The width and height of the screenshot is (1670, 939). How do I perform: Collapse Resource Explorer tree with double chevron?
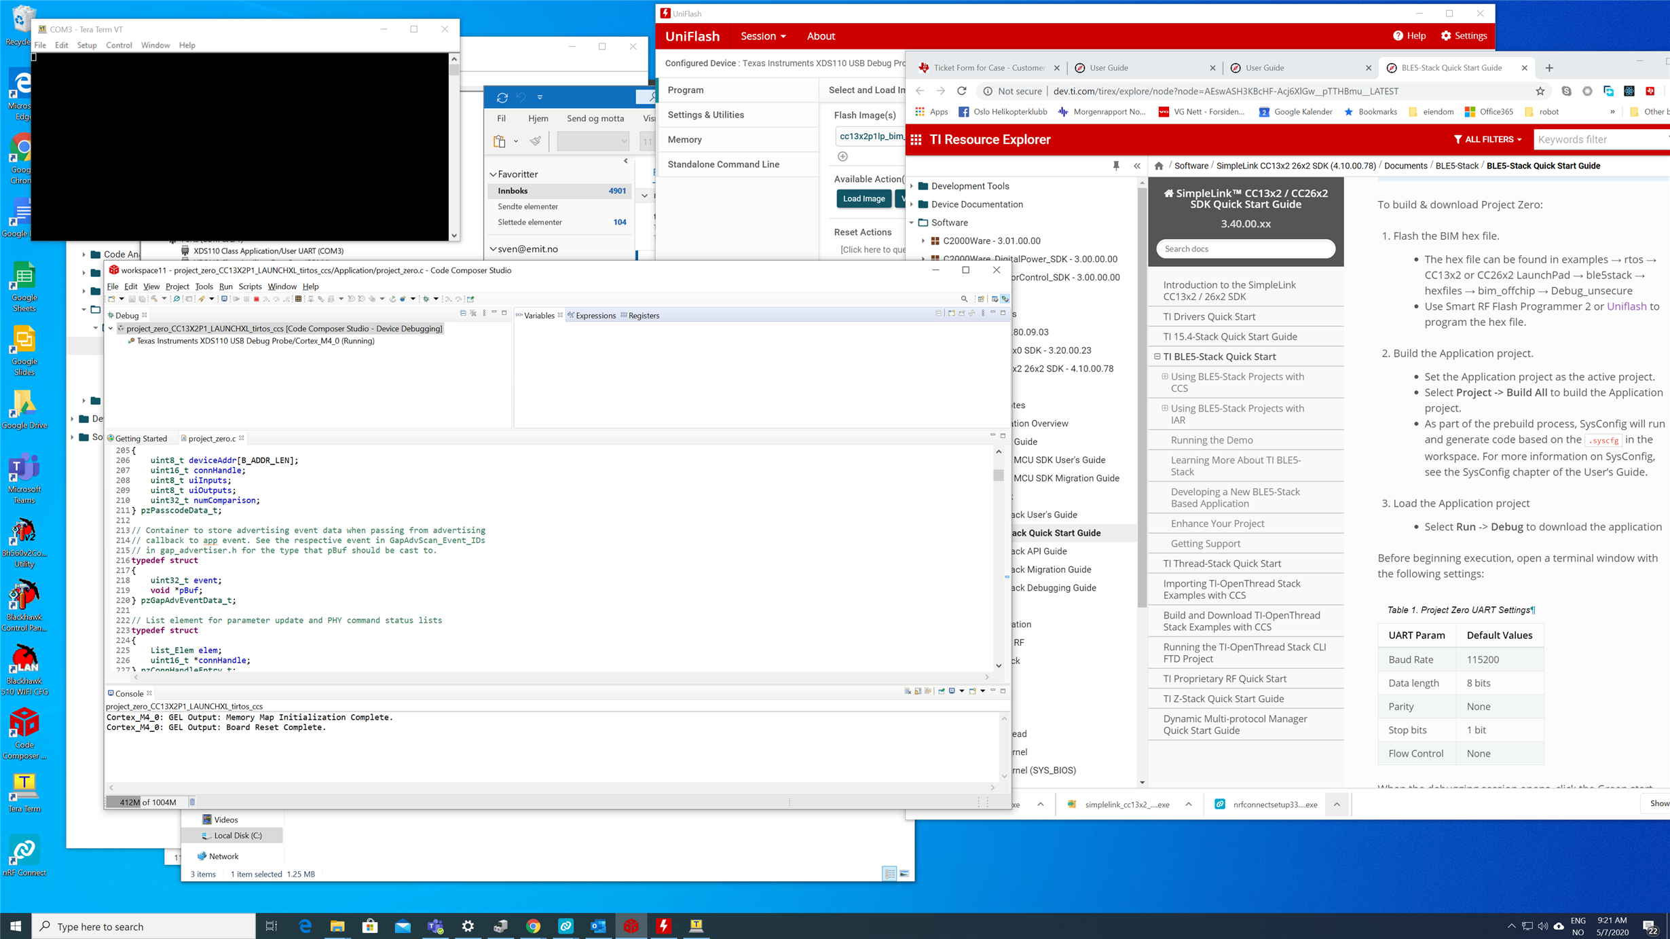coord(1137,166)
